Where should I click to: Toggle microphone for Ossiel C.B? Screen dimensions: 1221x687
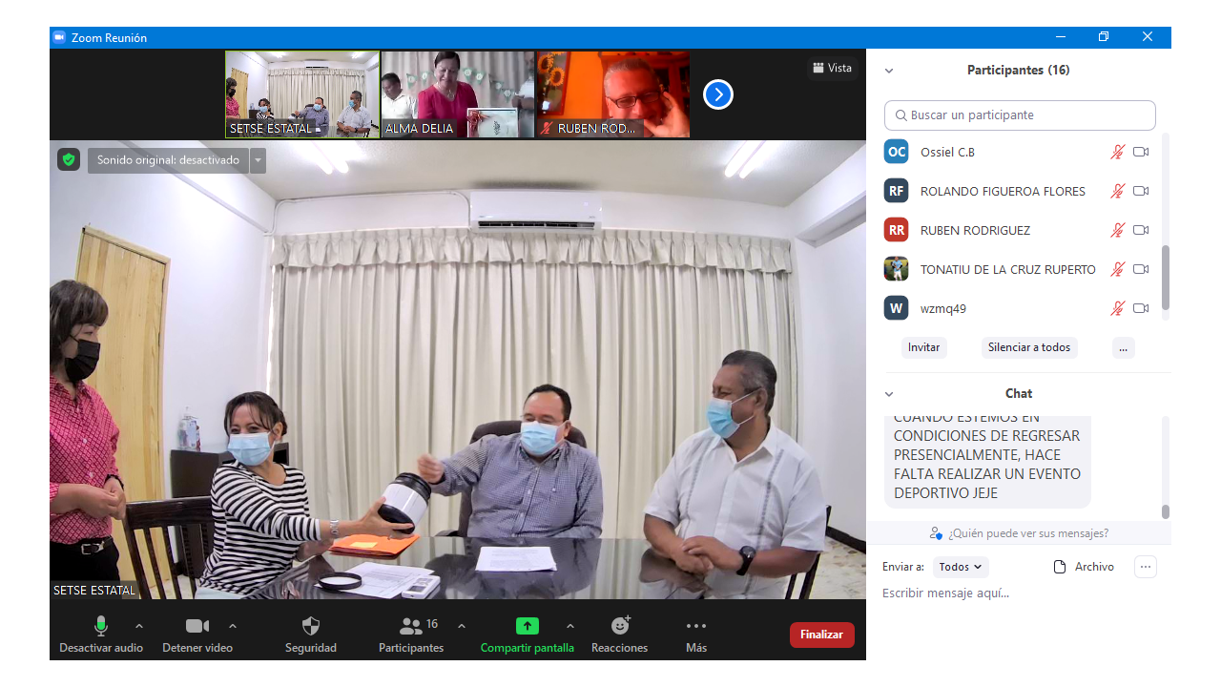tap(1117, 152)
